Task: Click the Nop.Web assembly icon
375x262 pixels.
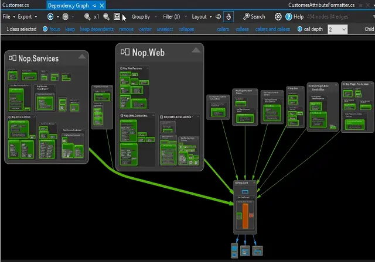Action: coord(125,52)
